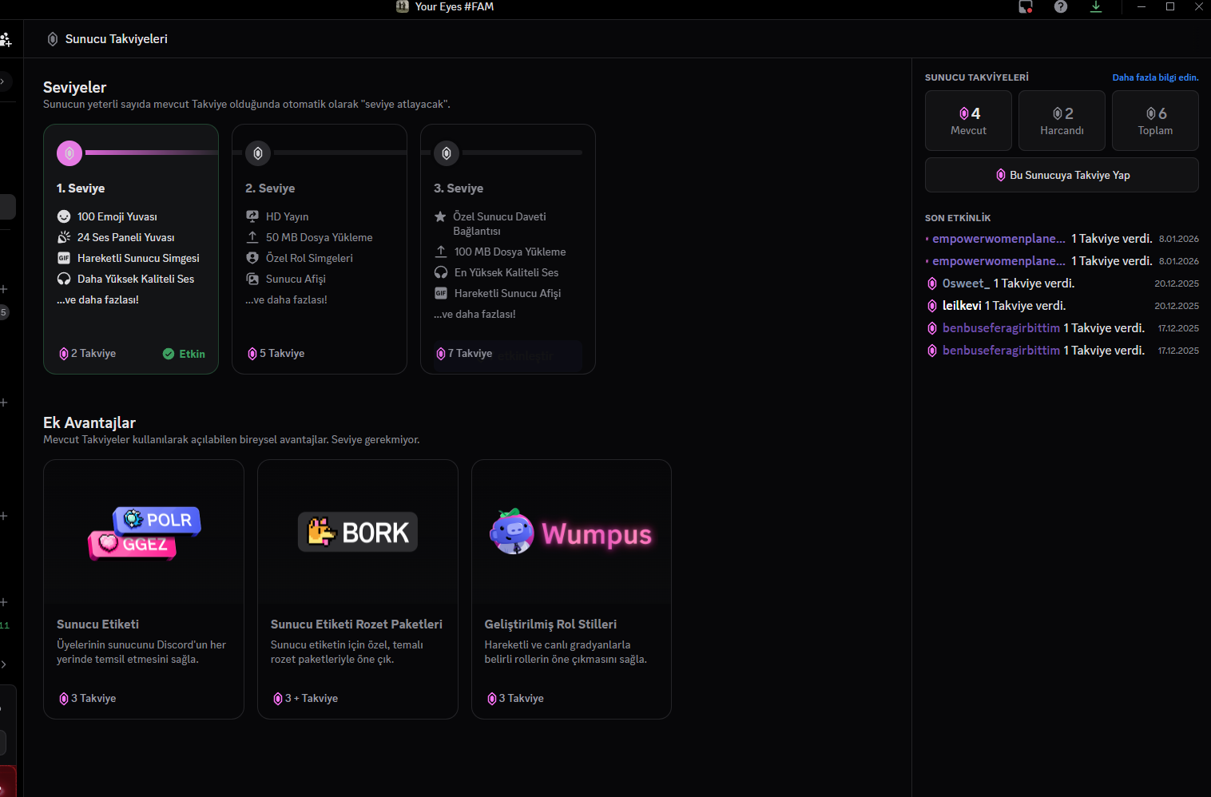Click the GIF icon beside Hareketli Sunucu Simgesi
This screenshot has width=1211, height=797.
(64, 258)
